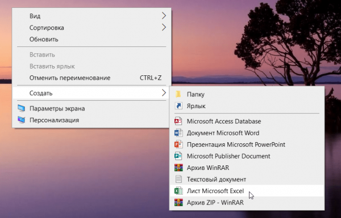This screenshot has width=341, height=218.
Task: Click the Access icon beside Microsoft Access Database
Action: tap(178, 121)
